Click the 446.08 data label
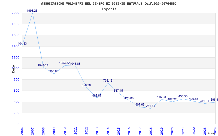Image resolution: width=218 pixels, height=136 pixels. point(161,97)
